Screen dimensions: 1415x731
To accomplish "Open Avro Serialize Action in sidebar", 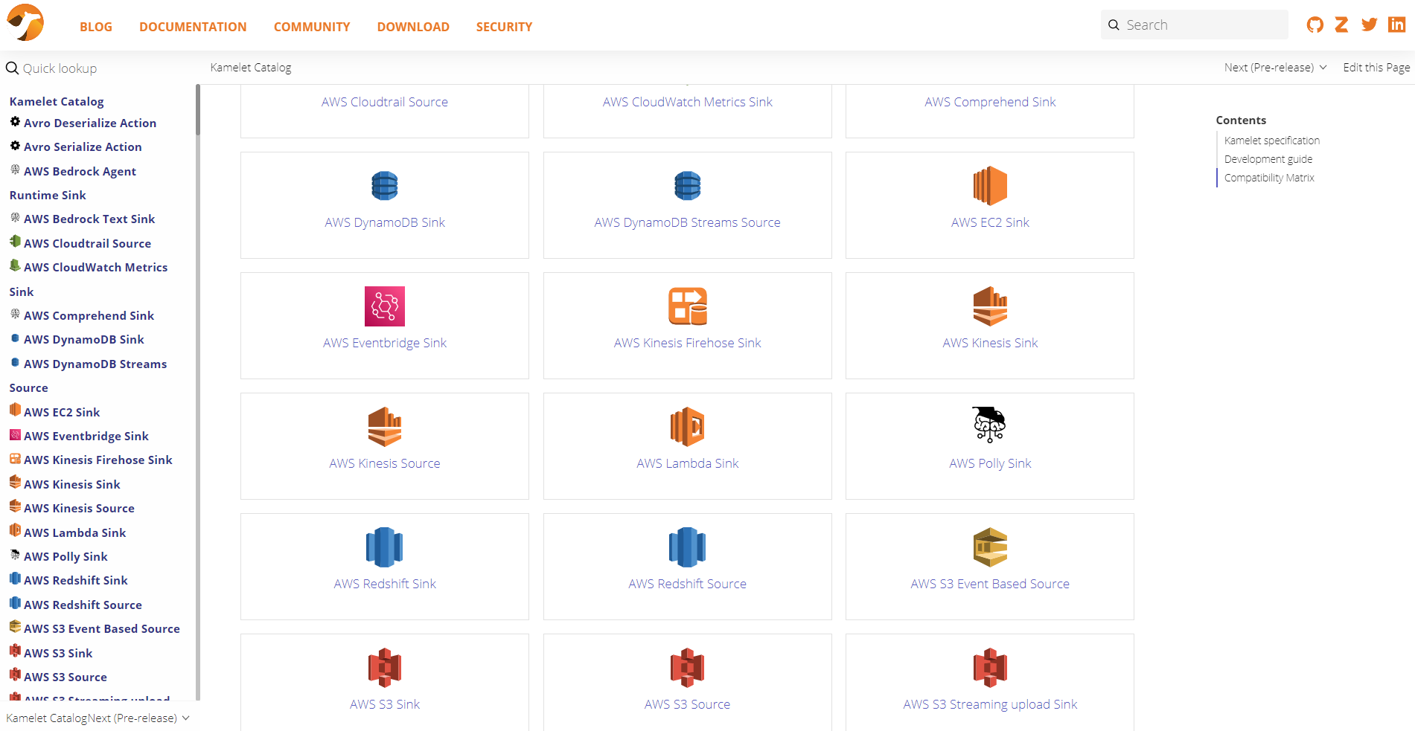I will pyautogui.click(x=83, y=146).
